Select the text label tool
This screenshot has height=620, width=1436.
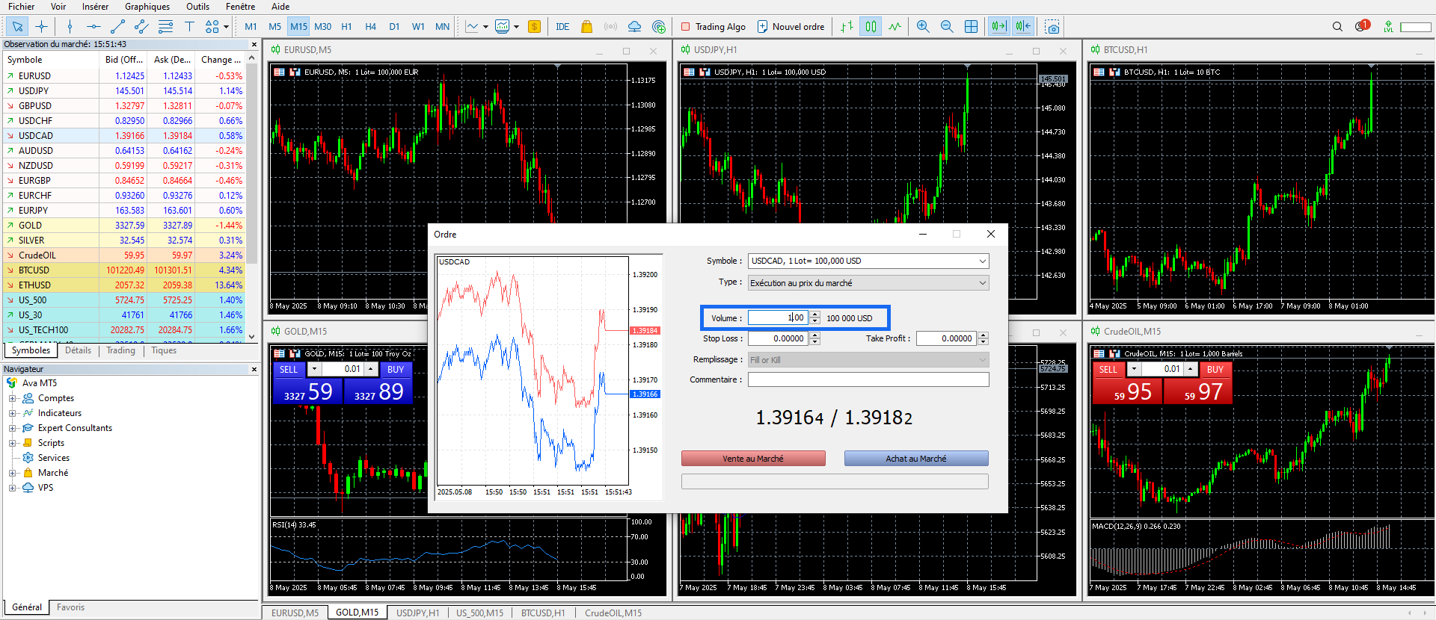tap(189, 27)
